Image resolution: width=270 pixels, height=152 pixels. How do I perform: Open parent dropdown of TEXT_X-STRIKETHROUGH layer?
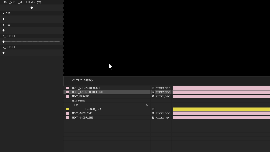163,92
